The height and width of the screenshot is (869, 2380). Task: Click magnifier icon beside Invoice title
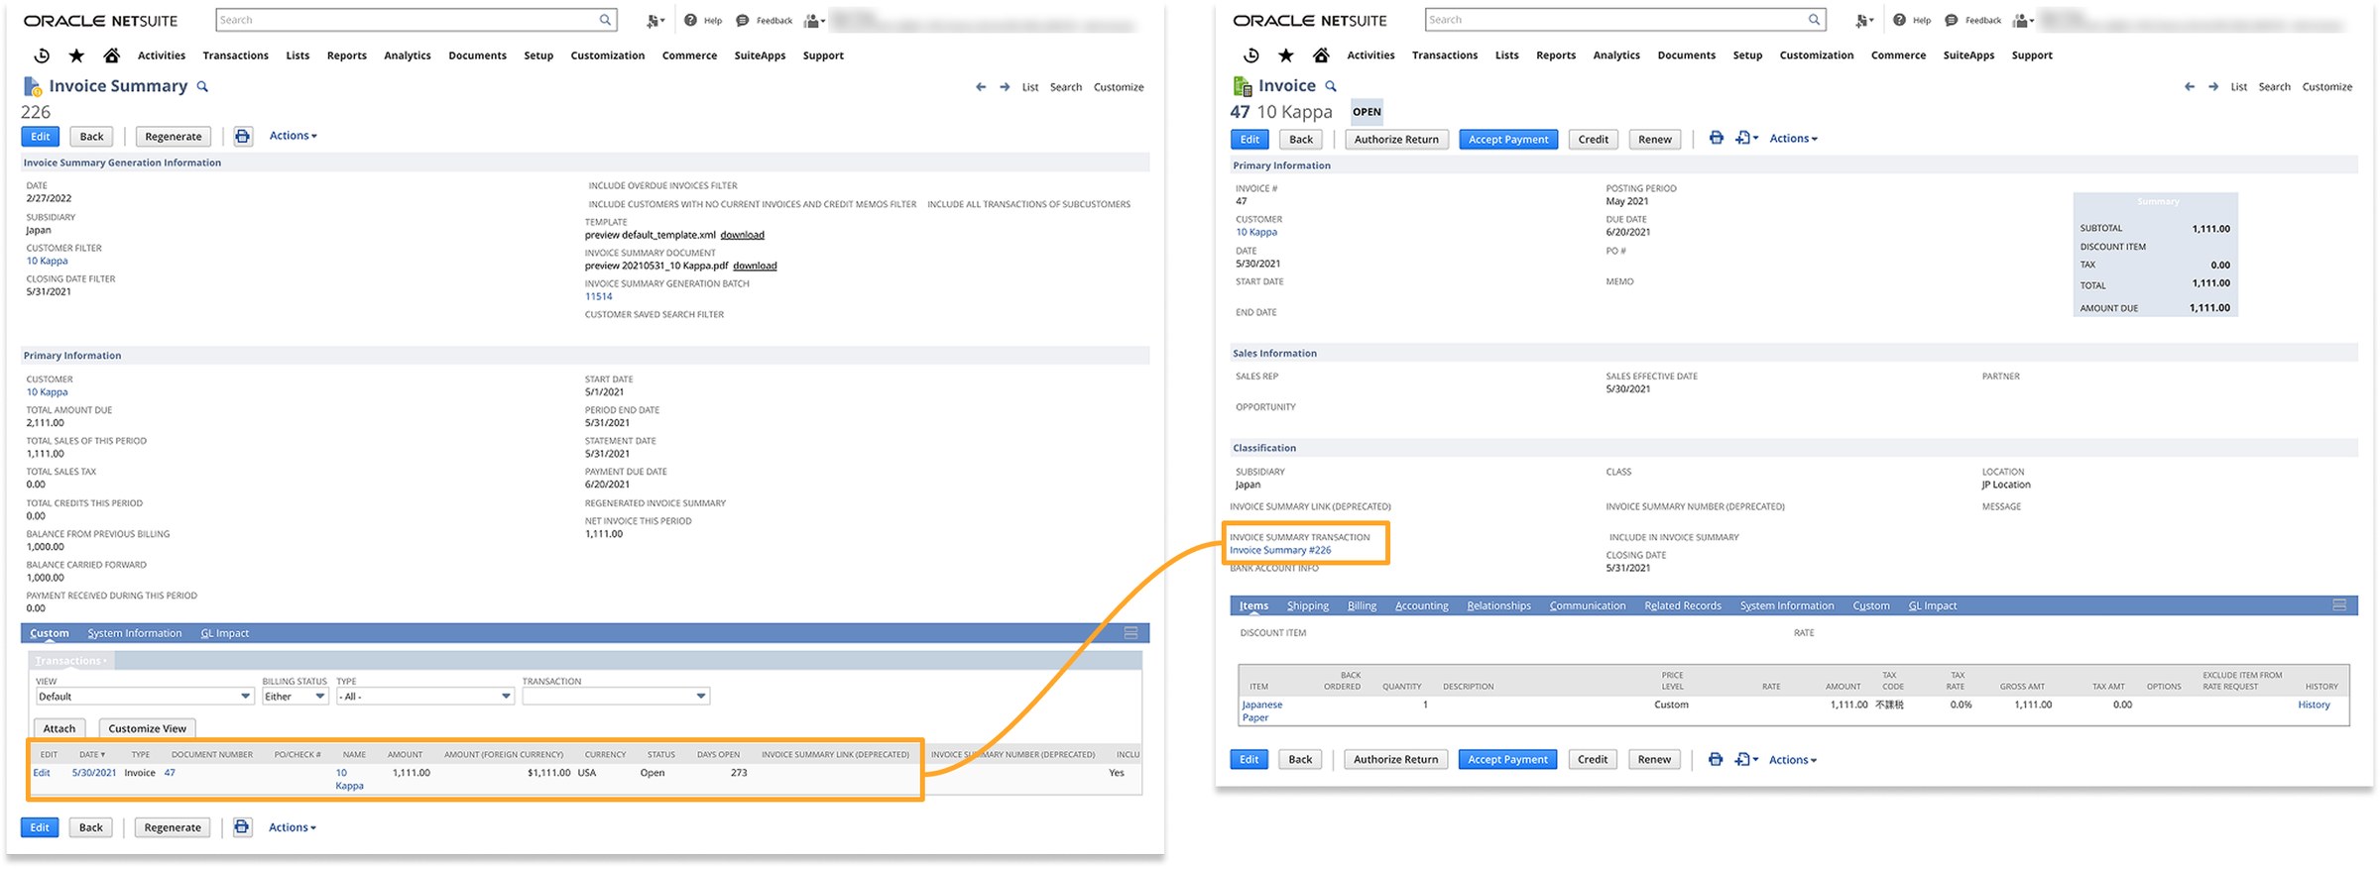coord(1331,86)
